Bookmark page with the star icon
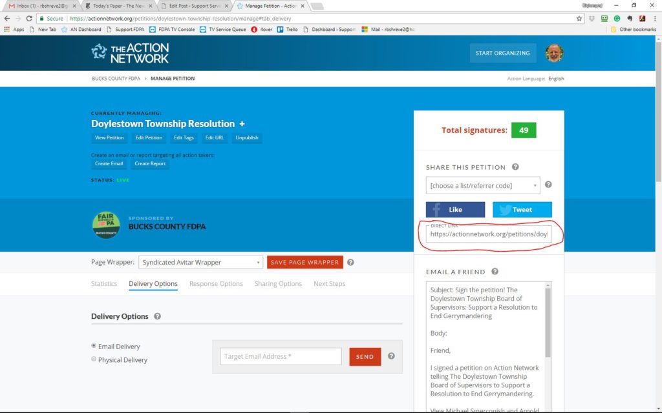The height and width of the screenshot is (413, 662). 579,19
